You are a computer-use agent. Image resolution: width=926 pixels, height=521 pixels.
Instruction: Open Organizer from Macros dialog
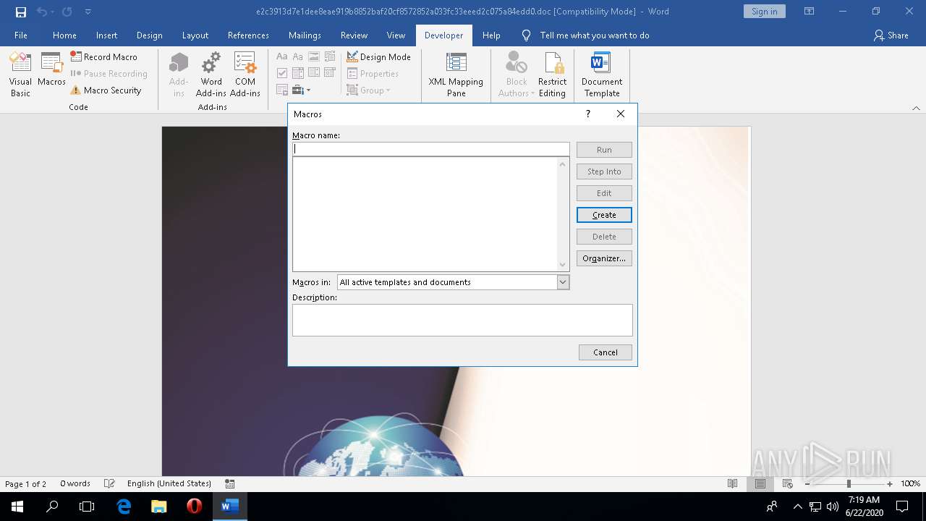click(x=604, y=258)
